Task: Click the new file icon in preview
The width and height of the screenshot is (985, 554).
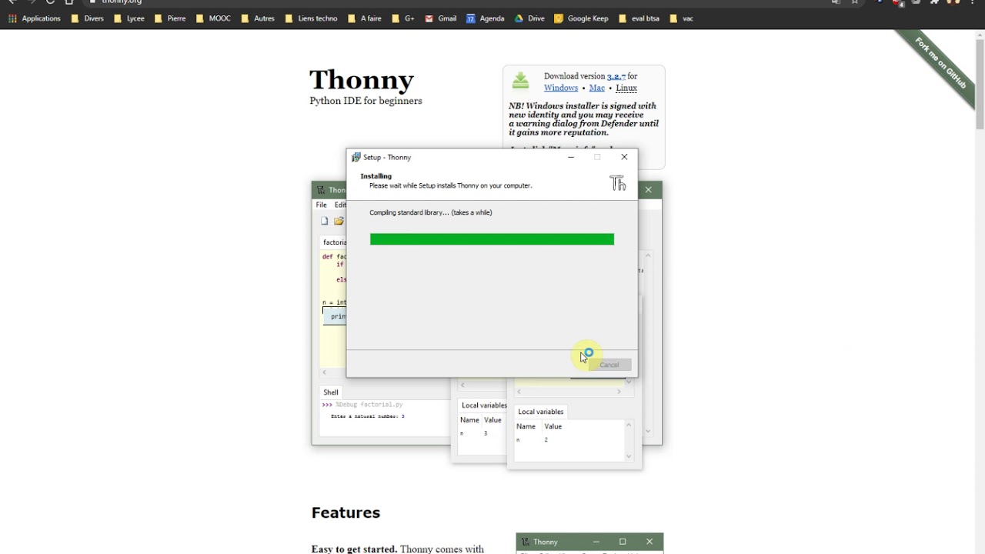Action: pyautogui.click(x=325, y=221)
